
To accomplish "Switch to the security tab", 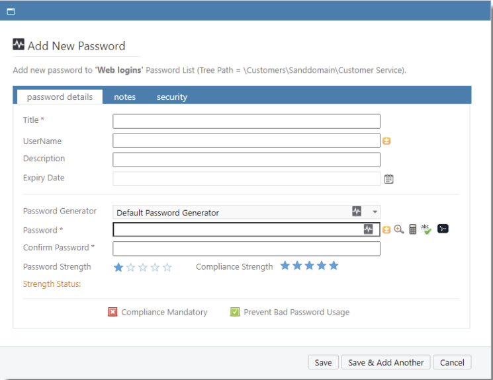I will click(x=172, y=96).
